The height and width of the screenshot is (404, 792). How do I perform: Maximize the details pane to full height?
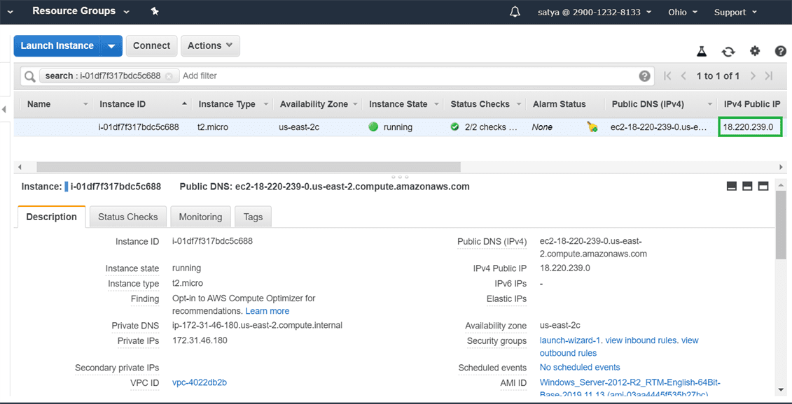point(763,187)
